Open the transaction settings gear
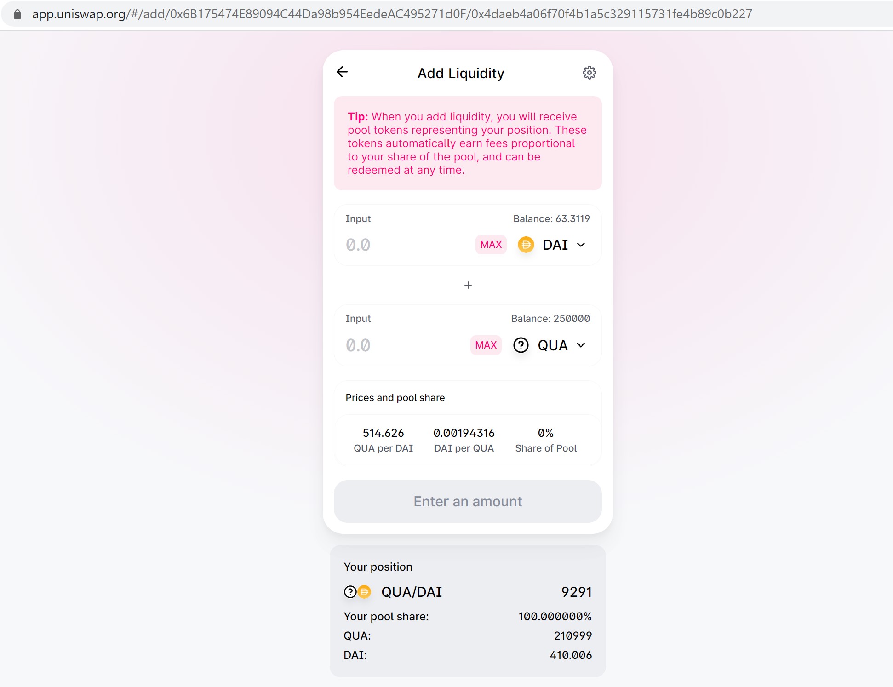 click(589, 73)
